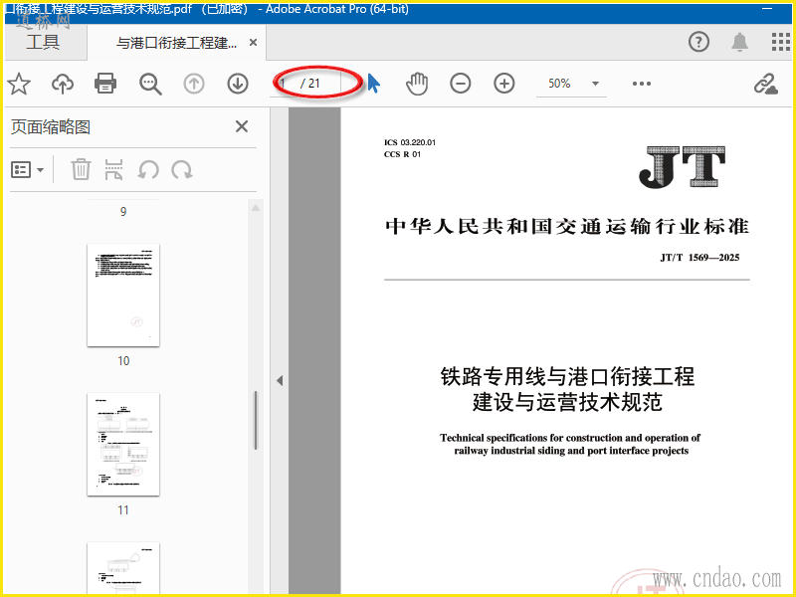This screenshot has width=796, height=597.
Task: Upload file to cloud
Action: pos(63,84)
